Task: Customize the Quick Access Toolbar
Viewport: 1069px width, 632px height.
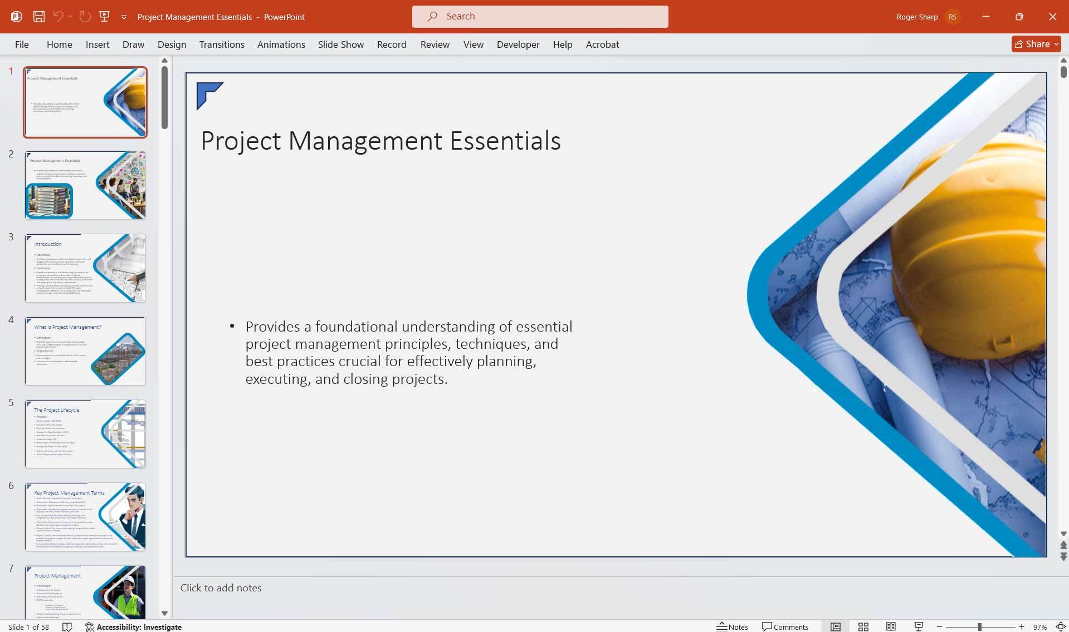Action: (124, 17)
